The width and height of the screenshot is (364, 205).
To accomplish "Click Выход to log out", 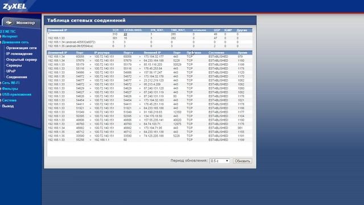I will tap(8, 106).
